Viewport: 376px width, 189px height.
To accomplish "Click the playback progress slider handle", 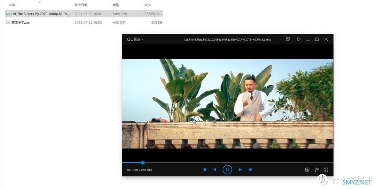I will pyautogui.click(x=143, y=163).
